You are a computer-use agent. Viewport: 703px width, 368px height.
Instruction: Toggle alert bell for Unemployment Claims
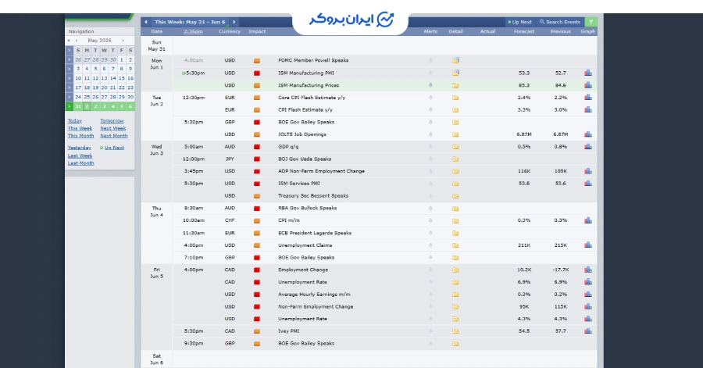tap(430, 245)
